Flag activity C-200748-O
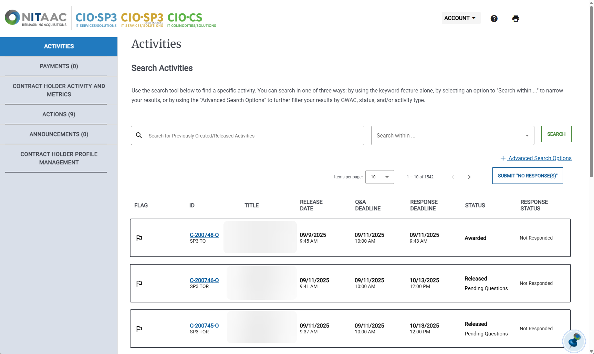This screenshot has width=594, height=354. [139, 238]
